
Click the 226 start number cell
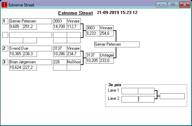coord(60,62)
